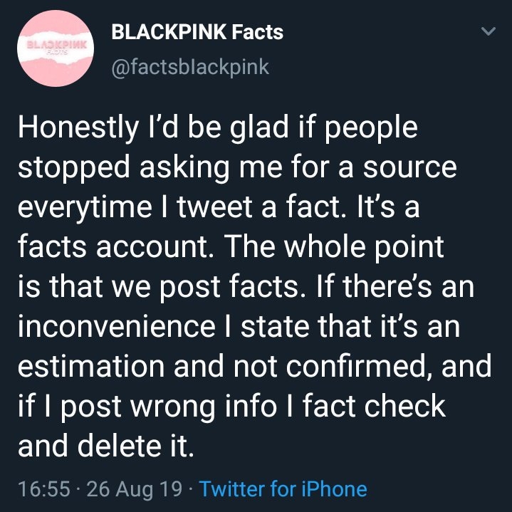Click the ending words delete it

pyautogui.click(x=135, y=445)
